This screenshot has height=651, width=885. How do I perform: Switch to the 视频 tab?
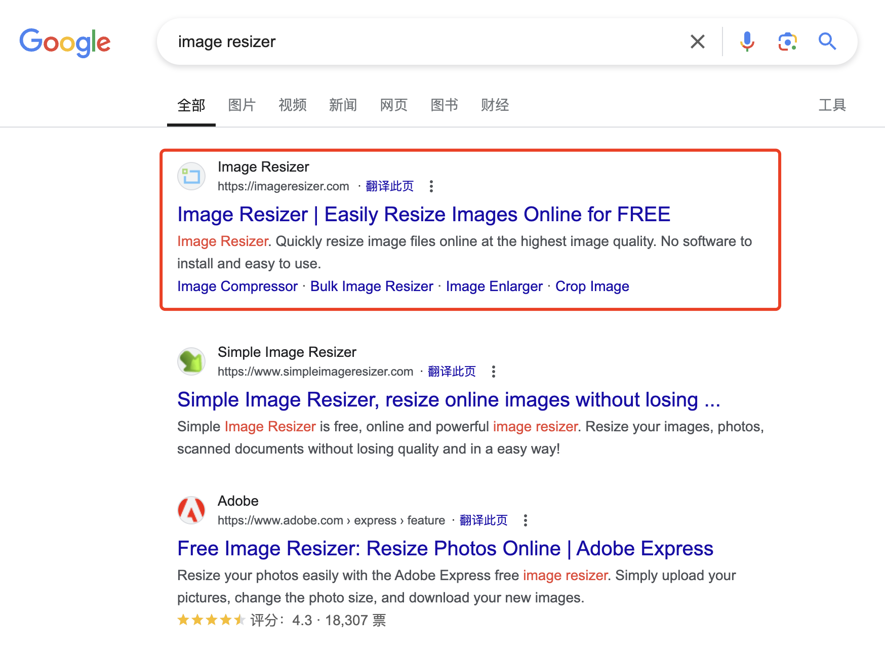point(293,105)
